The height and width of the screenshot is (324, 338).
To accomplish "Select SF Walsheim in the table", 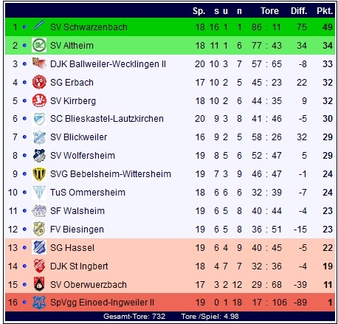I will pos(77,211).
